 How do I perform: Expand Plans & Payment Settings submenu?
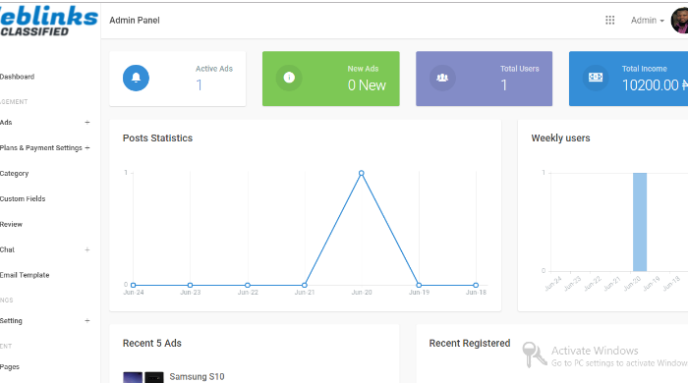[x=87, y=147]
